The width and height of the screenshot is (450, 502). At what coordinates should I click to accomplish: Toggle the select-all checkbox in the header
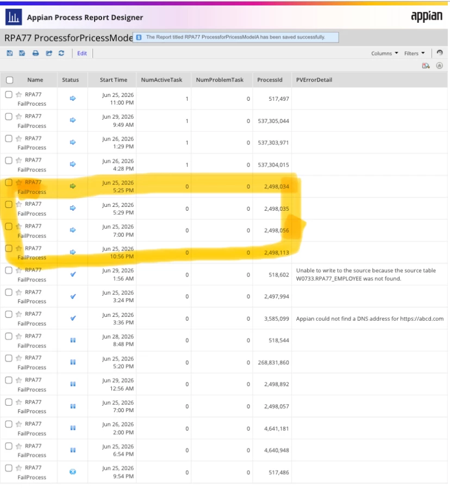pos(10,79)
